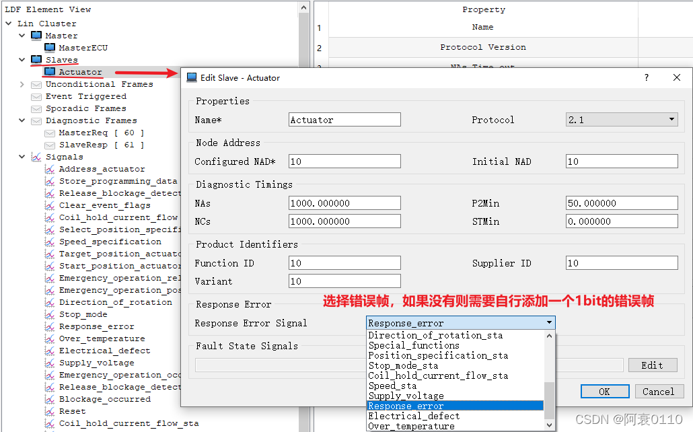The width and height of the screenshot is (693, 432).
Task: Click the Clear_event_flags signal icon
Action: [x=50, y=205]
